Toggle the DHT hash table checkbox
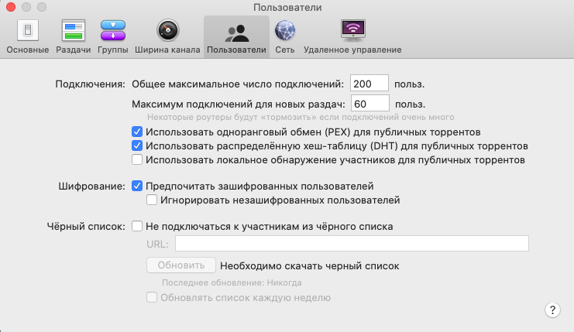Screen dimensions: 574x332 pos(137,145)
